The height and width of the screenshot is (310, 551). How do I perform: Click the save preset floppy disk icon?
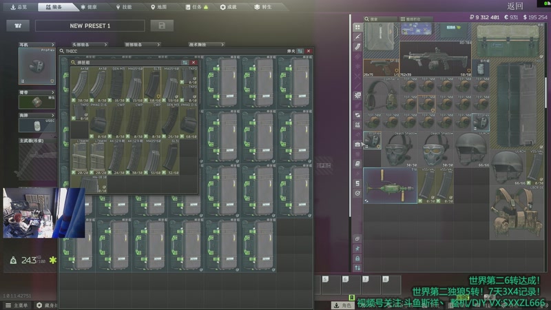[162, 25]
